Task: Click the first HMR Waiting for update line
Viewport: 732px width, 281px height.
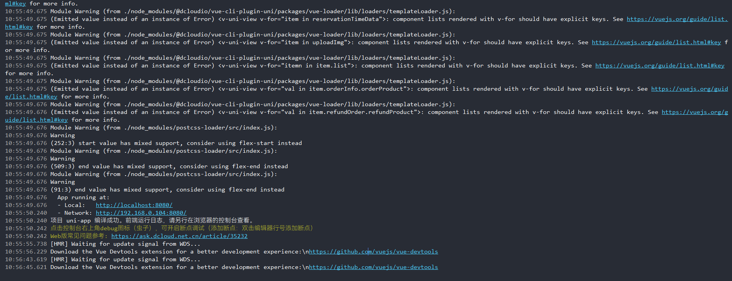Action: pos(125,244)
